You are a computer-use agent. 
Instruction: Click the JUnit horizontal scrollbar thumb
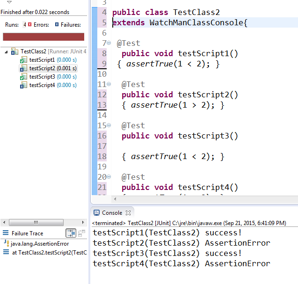[x=36, y=222]
